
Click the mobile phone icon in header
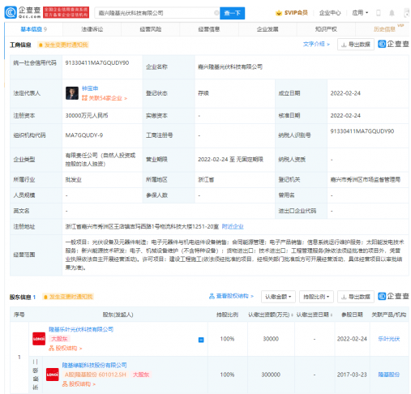379,13
